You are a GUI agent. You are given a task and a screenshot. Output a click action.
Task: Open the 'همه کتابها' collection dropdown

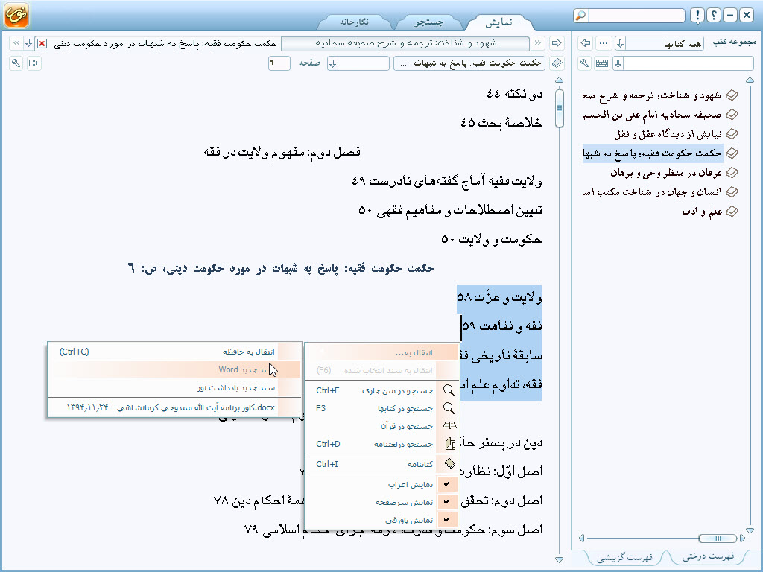point(620,44)
